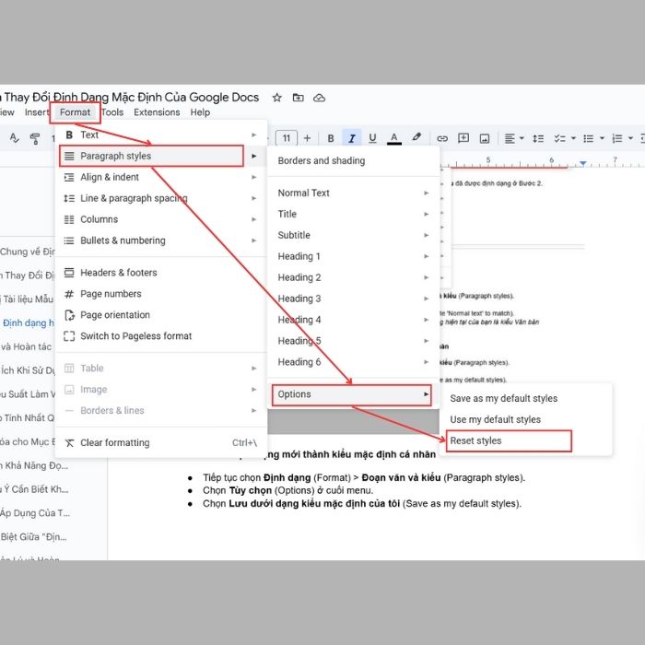Choose Use my default styles
The width and height of the screenshot is (645, 645).
pyautogui.click(x=526, y=419)
